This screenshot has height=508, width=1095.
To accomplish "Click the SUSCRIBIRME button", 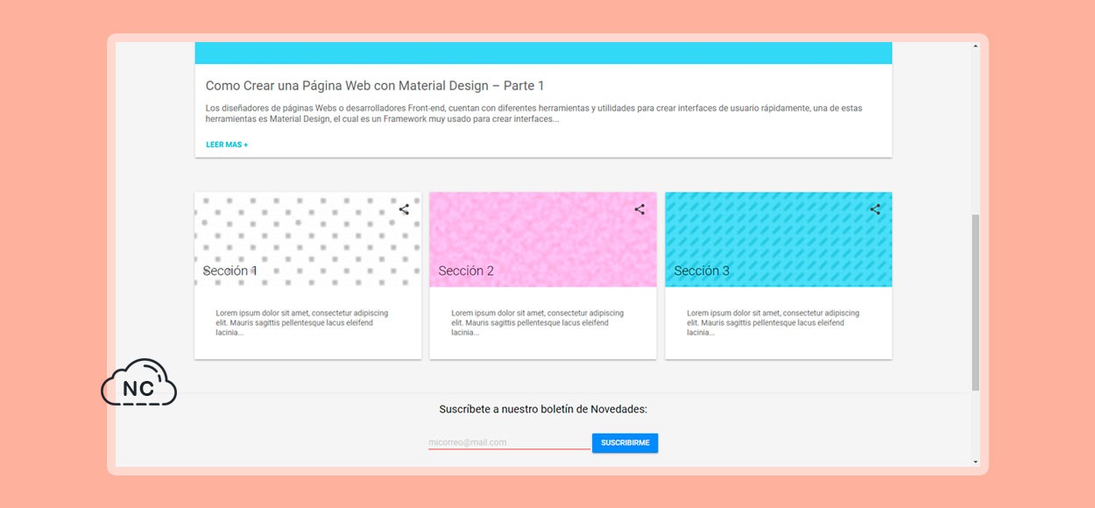I will click(625, 443).
